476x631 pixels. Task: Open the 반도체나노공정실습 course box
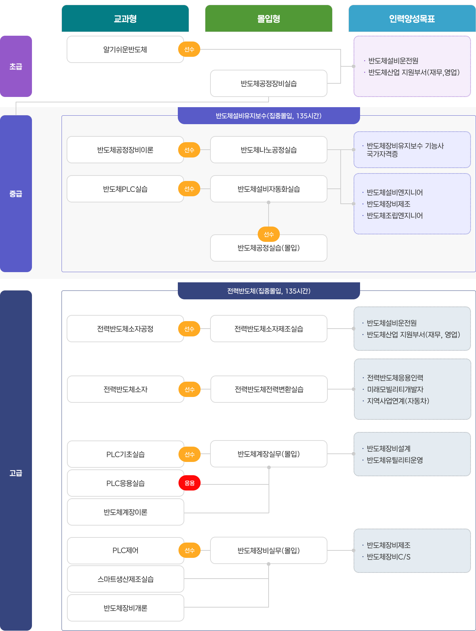tap(269, 150)
